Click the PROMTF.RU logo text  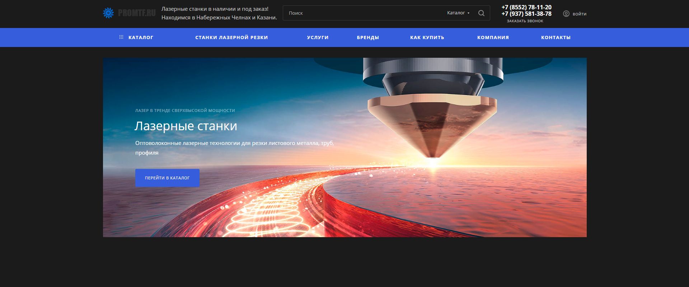pos(137,13)
